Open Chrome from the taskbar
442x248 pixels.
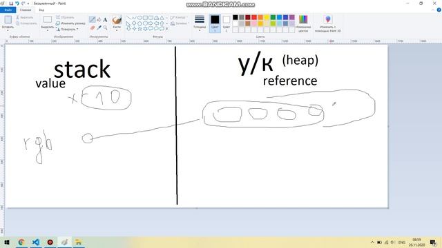click(21, 242)
